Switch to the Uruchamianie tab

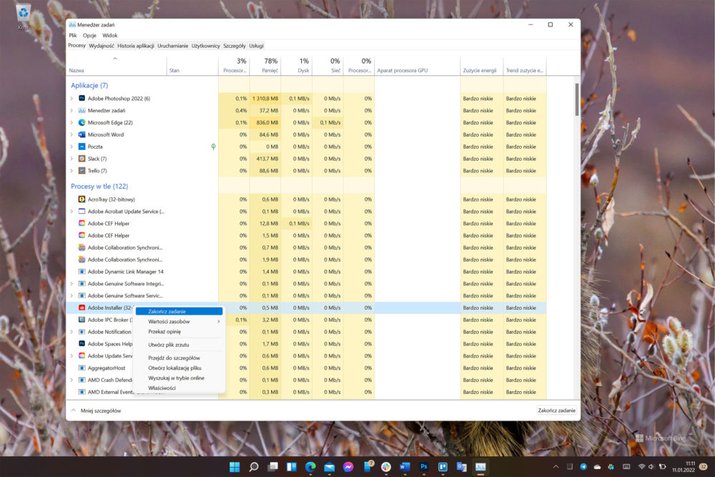coord(173,46)
